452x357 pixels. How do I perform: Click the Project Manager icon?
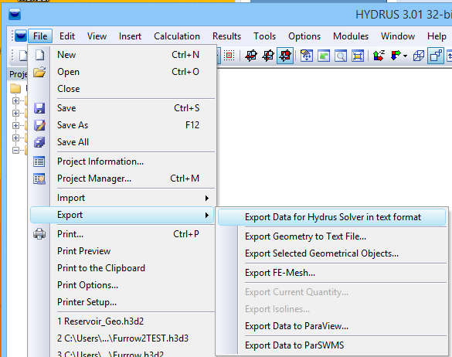point(39,178)
